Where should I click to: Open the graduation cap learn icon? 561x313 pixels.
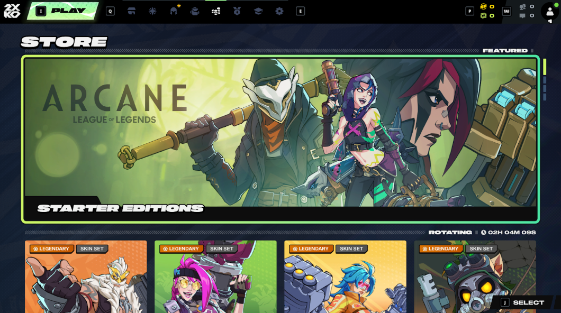click(258, 11)
